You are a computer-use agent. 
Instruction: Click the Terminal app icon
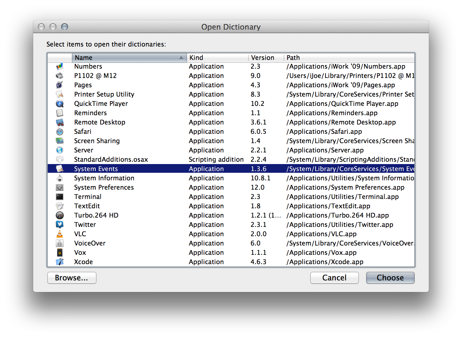tap(60, 197)
